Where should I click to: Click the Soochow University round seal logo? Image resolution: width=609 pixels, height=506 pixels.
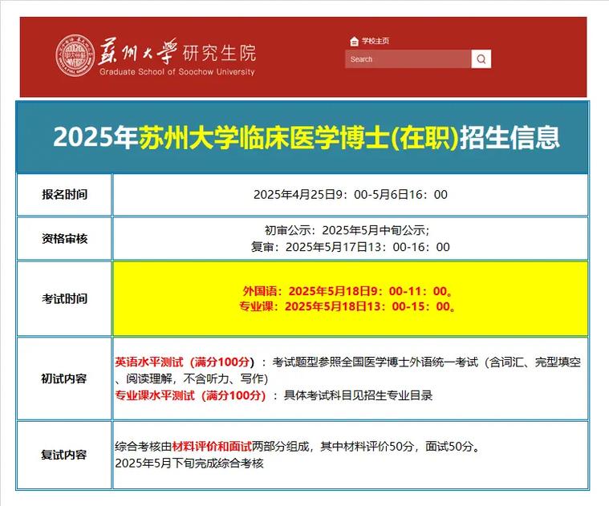(75, 55)
